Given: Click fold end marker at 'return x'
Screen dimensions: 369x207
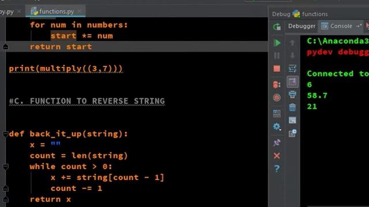Looking at the screenshot, I should [6, 200].
